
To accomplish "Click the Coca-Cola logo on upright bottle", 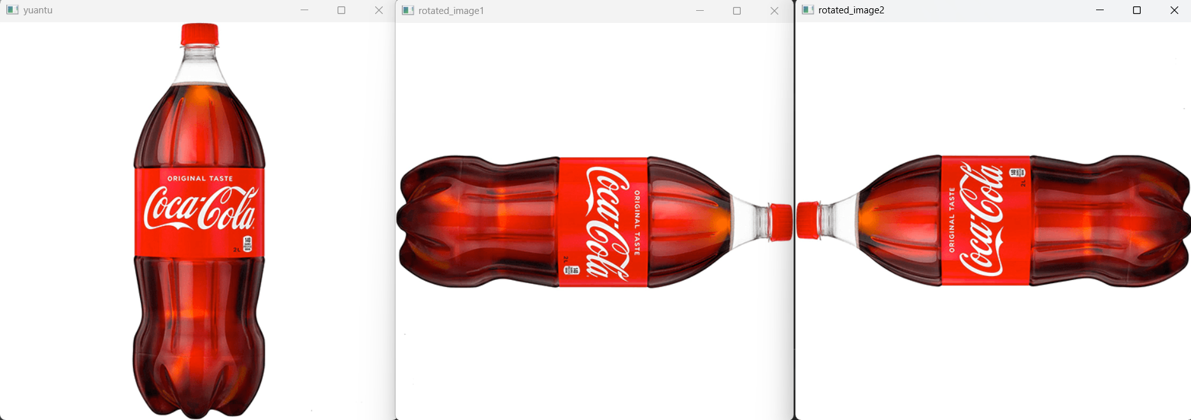I will click(x=199, y=209).
